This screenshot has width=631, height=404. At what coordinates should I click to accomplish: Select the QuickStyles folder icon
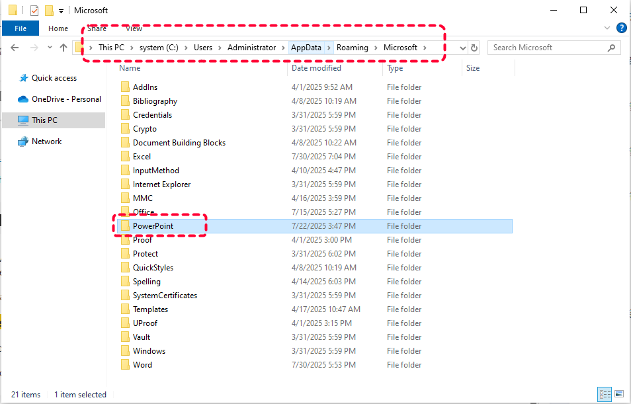[x=125, y=268]
